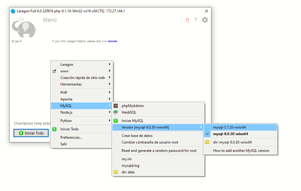301x191 pixels.
Task: Follow the blue donate link
Action: (112, 41)
